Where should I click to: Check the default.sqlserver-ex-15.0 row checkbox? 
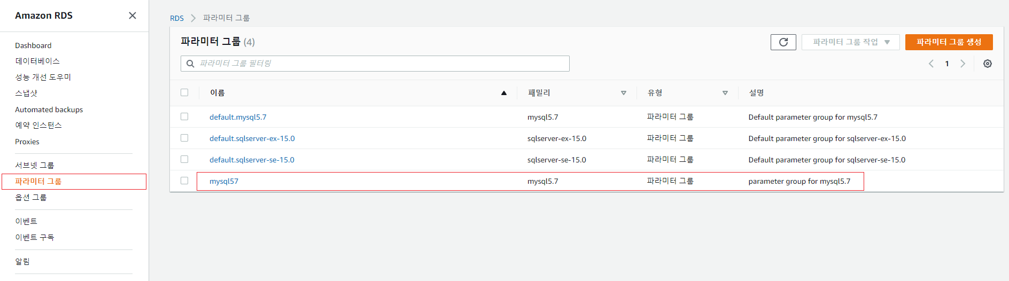[x=184, y=138]
